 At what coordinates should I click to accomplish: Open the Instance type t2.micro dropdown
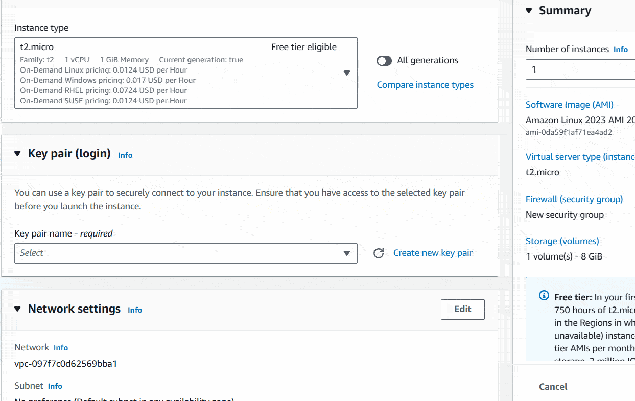[x=186, y=73]
